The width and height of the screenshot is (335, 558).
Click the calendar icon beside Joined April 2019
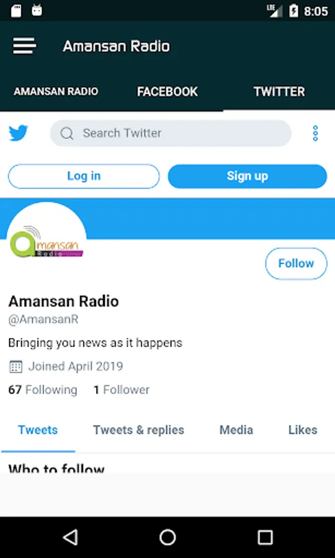pyautogui.click(x=16, y=366)
